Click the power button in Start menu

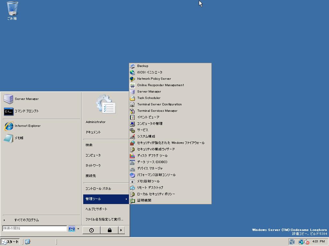coord(92,230)
